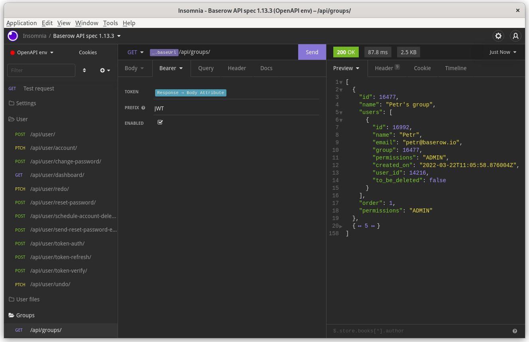
Task: Open the settings gear icon
Action: [x=498, y=36]
